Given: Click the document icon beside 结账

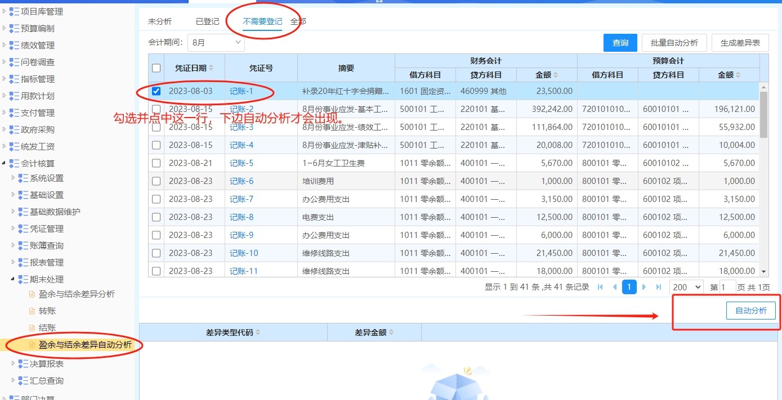Looking at the screenshot, I should 32,328.
